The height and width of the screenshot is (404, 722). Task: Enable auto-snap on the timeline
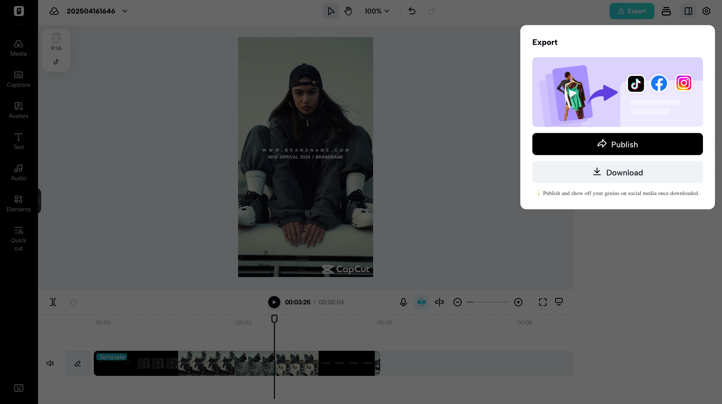point(421,302)
